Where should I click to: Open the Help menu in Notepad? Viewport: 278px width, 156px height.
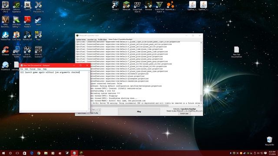click(x=45, y=69)
